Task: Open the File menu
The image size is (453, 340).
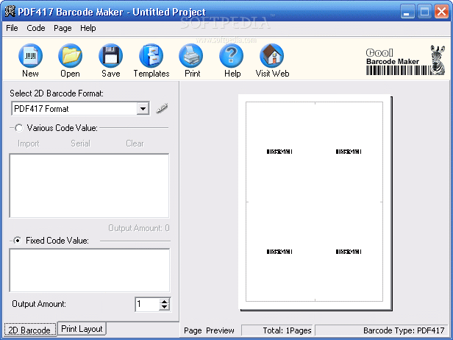Action: point(12,28)
